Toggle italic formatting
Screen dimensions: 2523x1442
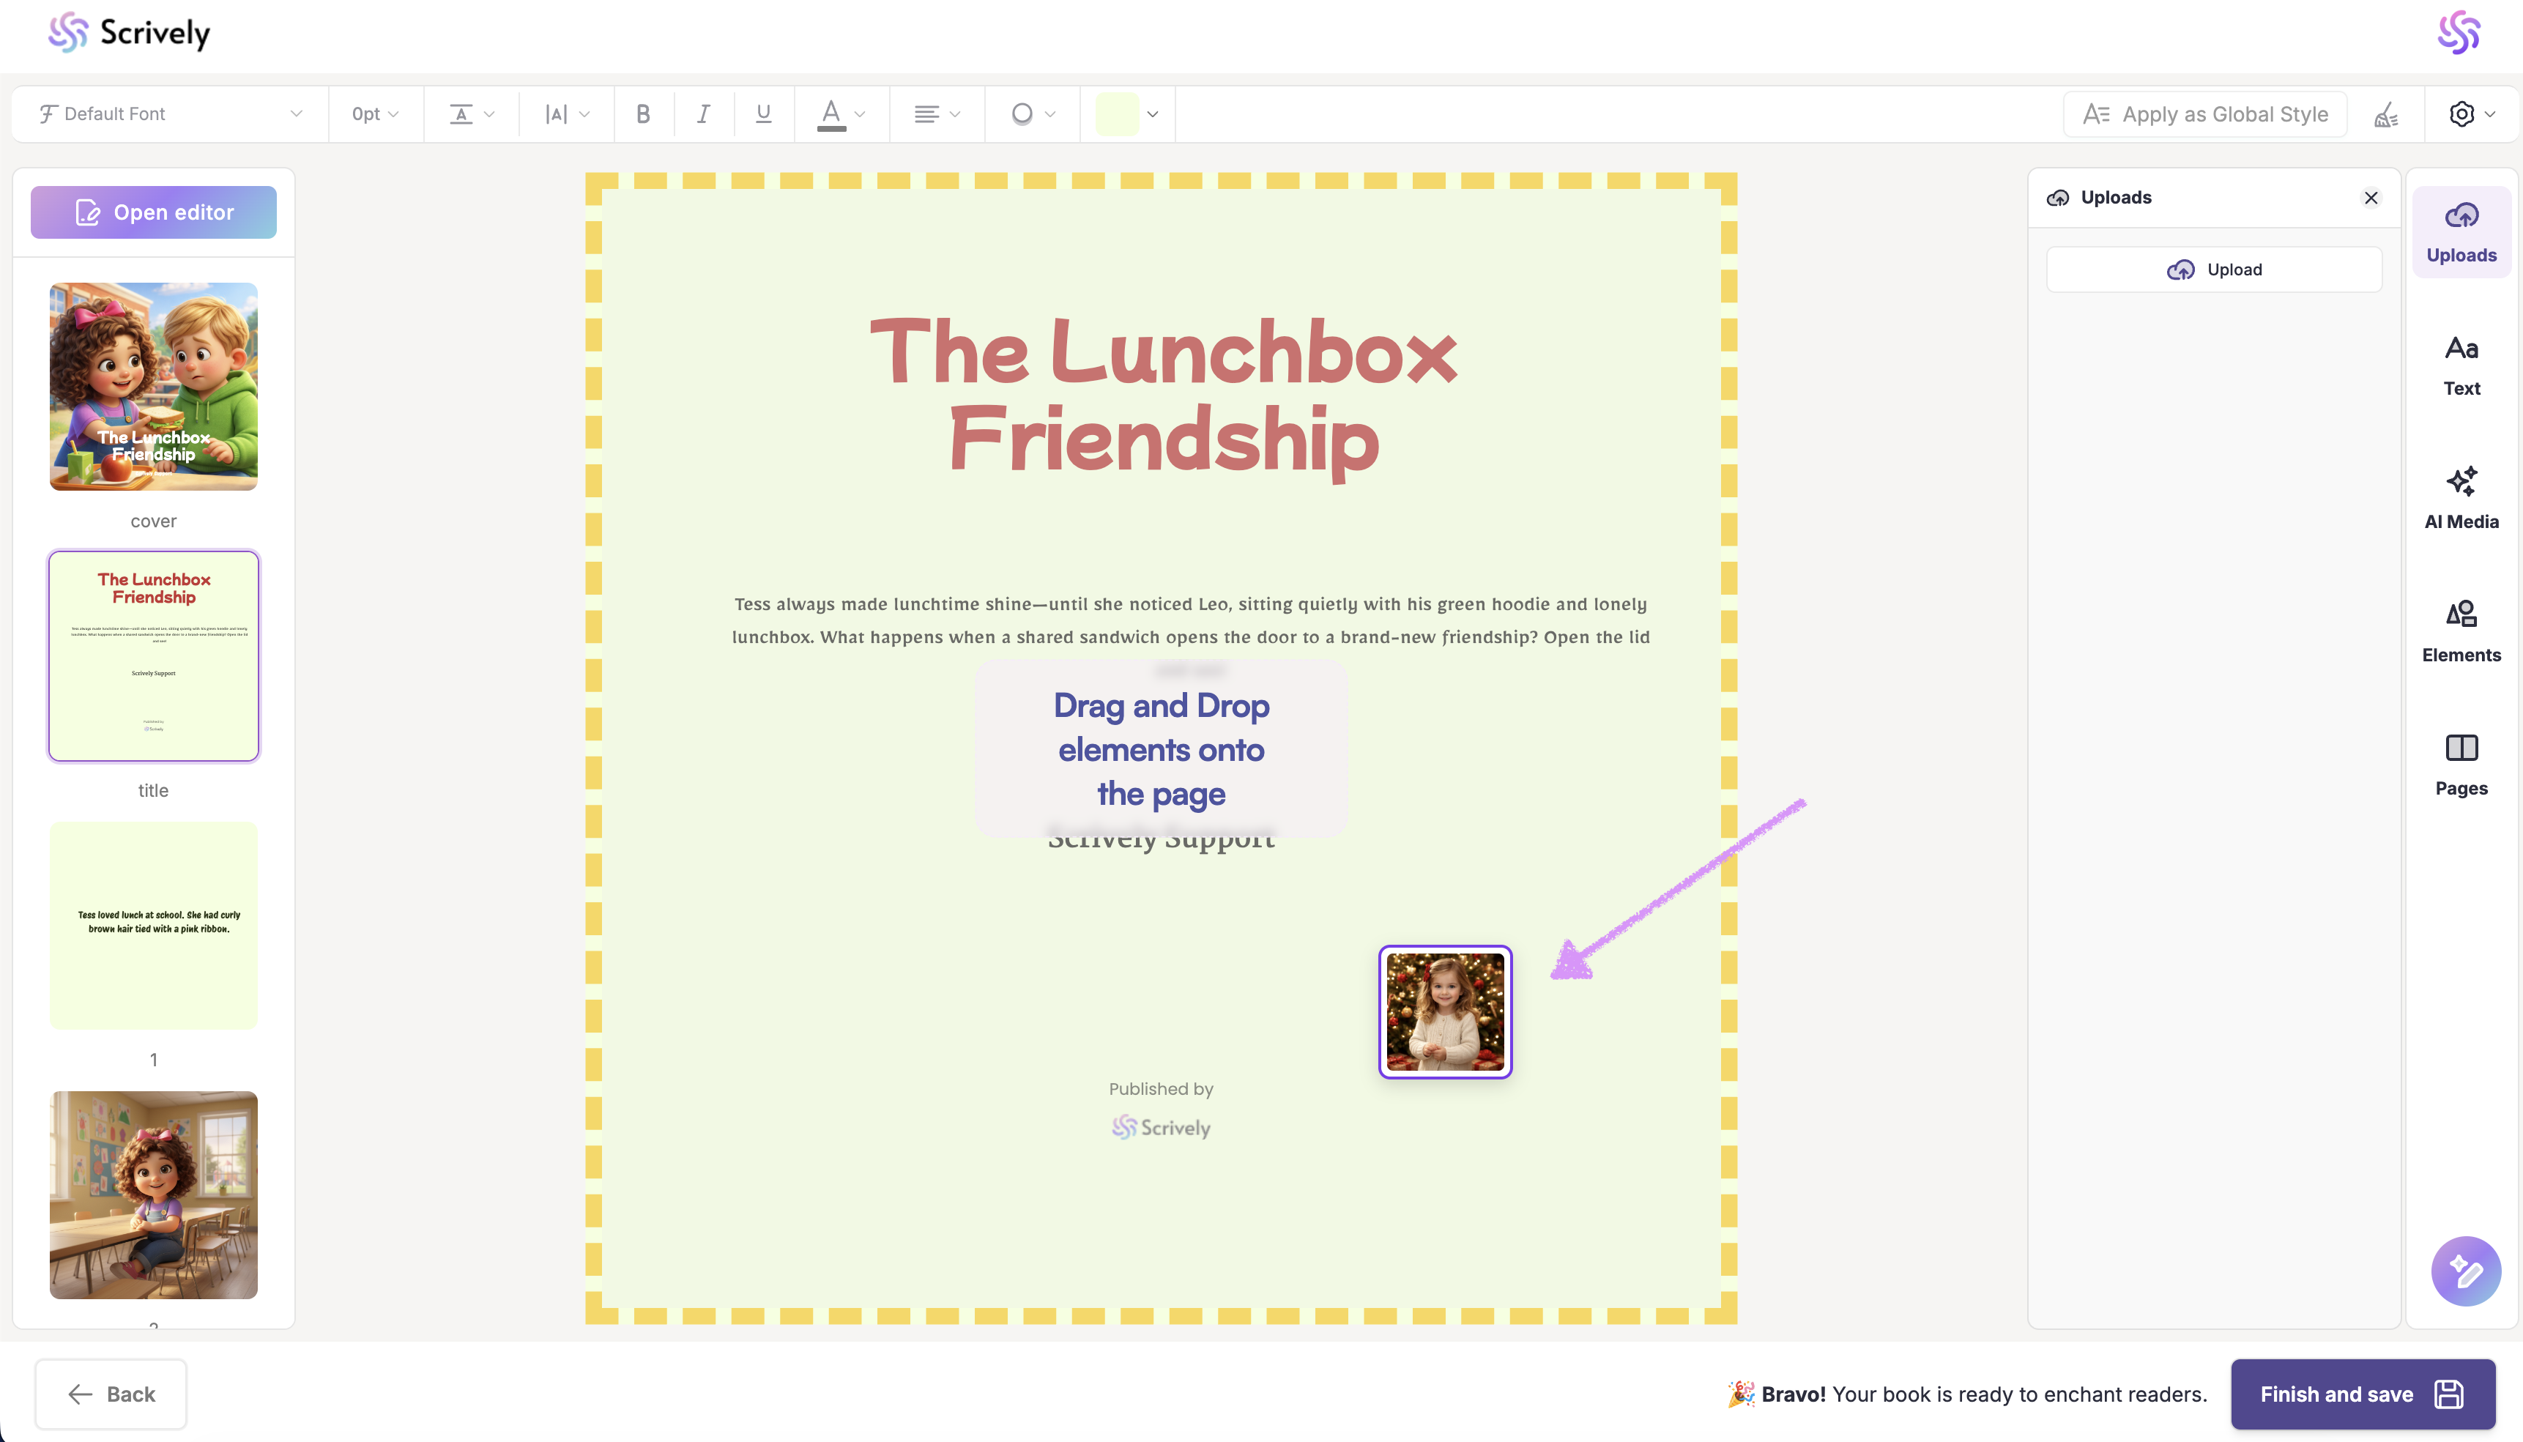pos(703,114)
